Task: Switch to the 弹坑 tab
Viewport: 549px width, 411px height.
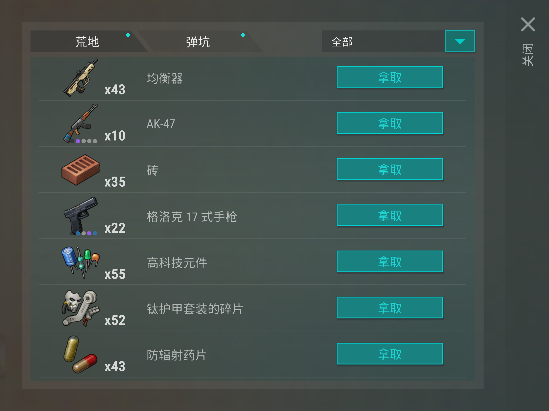Action: coord(198,42)
